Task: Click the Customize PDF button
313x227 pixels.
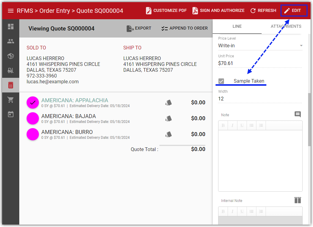Action: (x=166, y=11)
